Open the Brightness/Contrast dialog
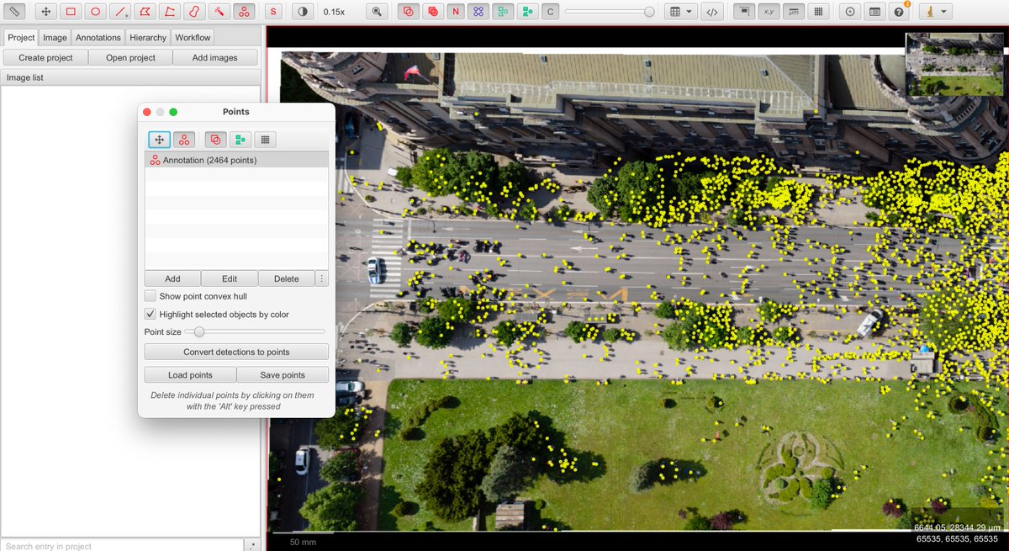Screen dimensions: 1009x551 coord(304,12)
